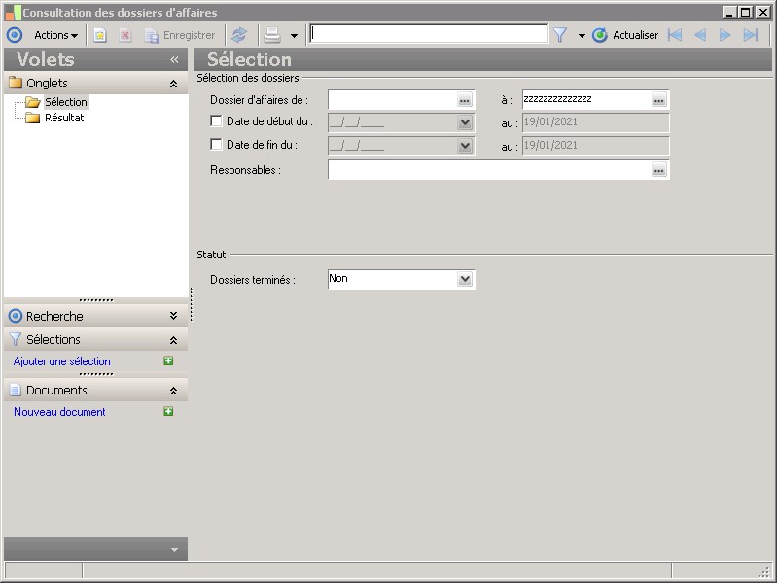Click the blue circle icon beside Actions

[15, 35]
